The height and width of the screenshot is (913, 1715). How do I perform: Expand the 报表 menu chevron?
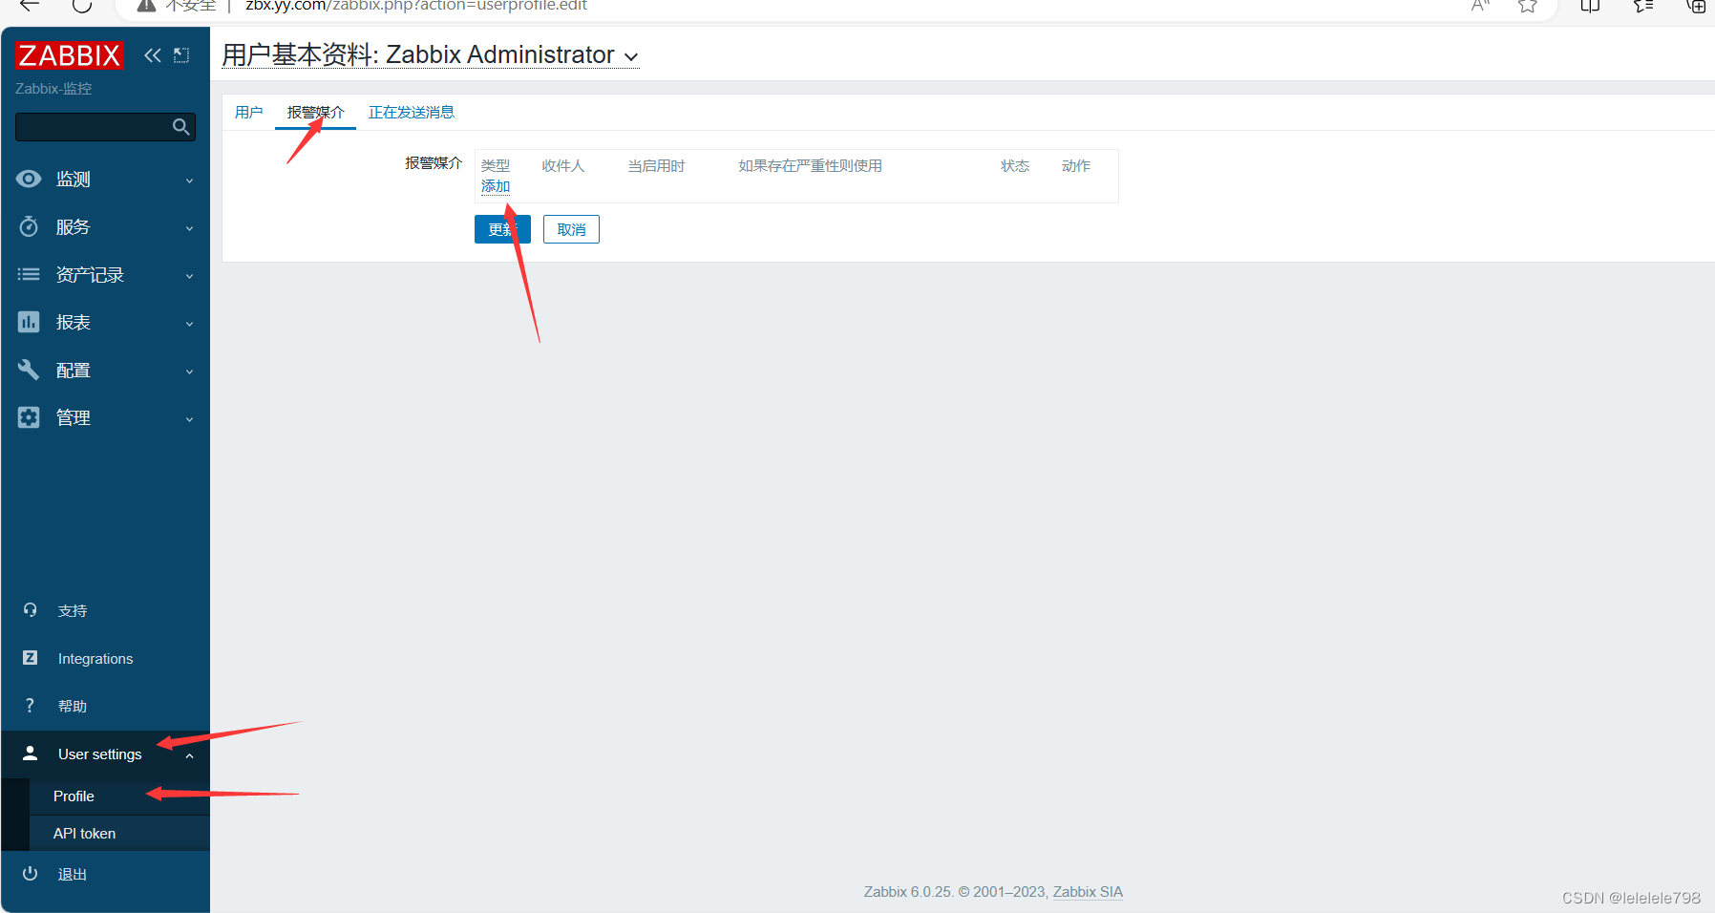(x=189, y=324)
